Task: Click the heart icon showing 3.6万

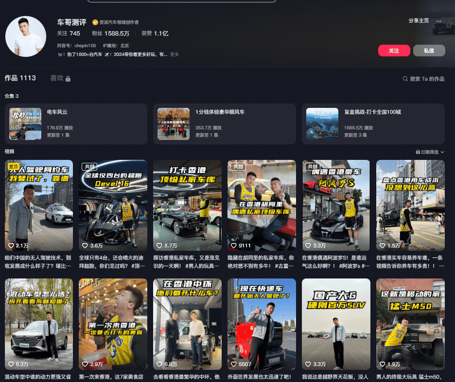Action: pos(85,245)
